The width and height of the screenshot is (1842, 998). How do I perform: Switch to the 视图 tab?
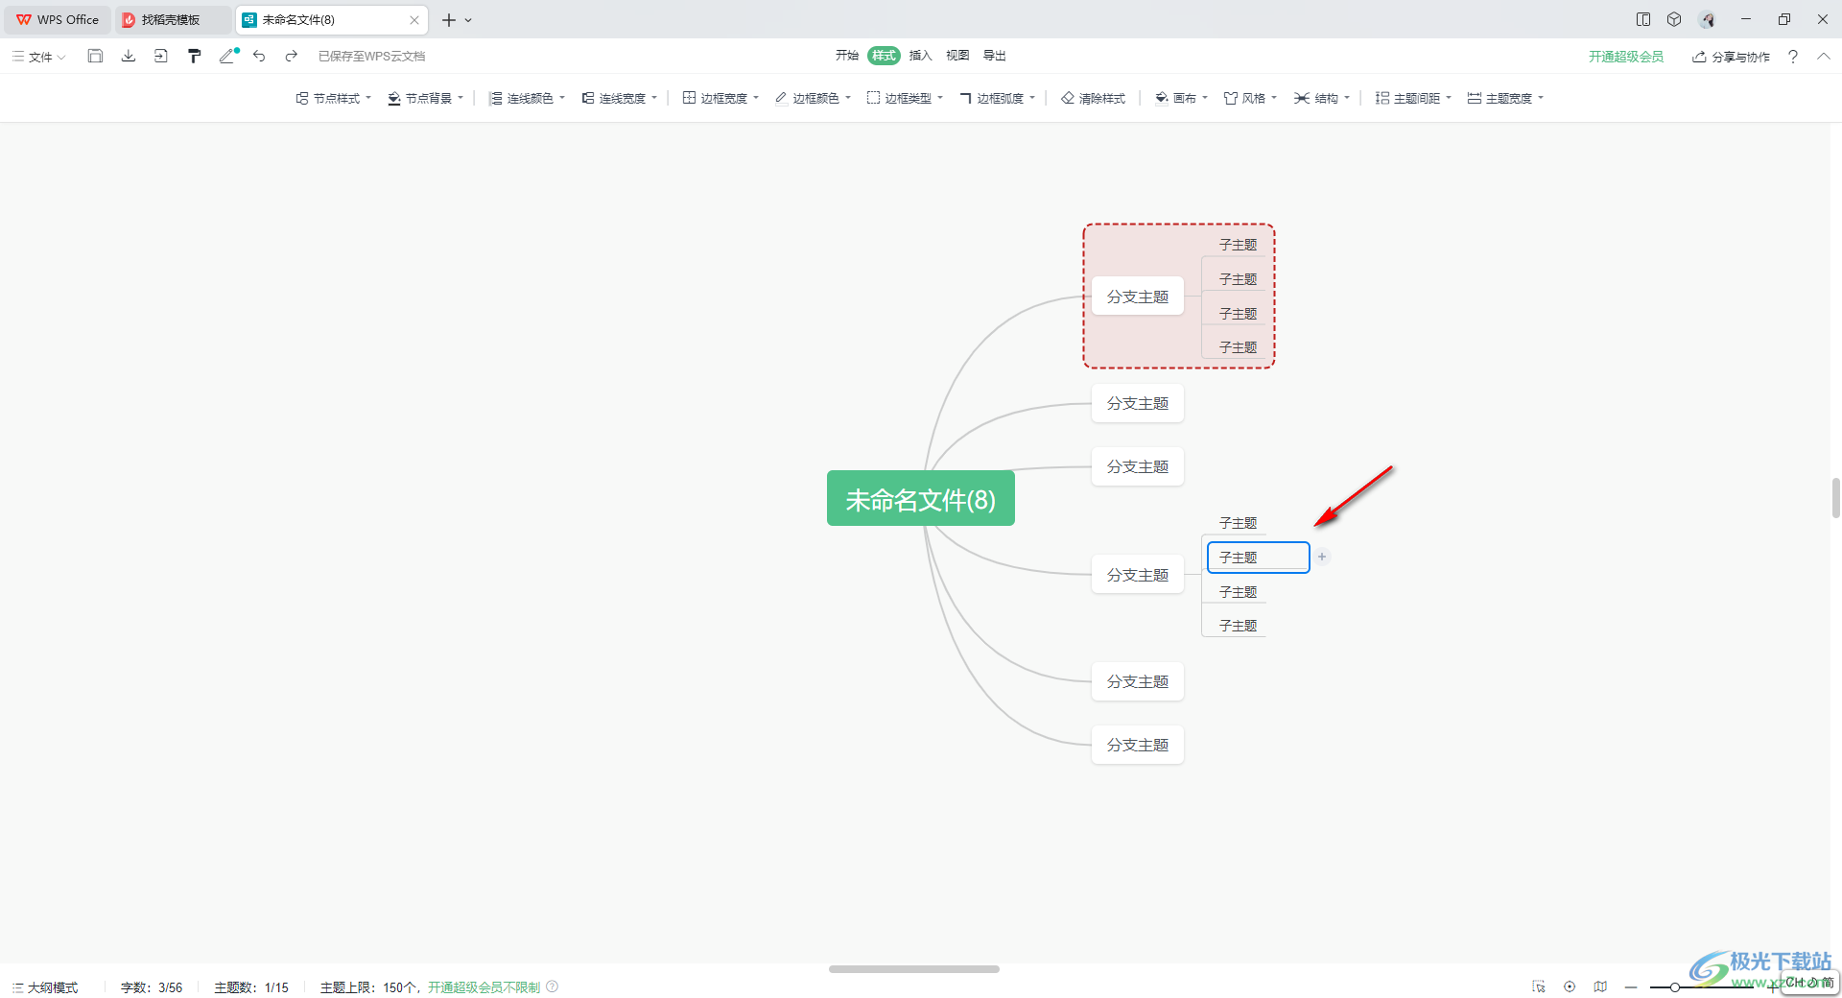pyautogui.click(x=957, y=56)
